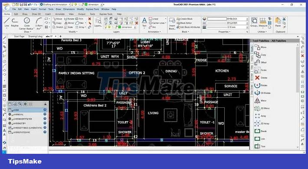Image resolution: width=308 pixels, height=169 pixels.
Task: Switch to the Draw 3D ribbon tab
Action: point(36,14)
